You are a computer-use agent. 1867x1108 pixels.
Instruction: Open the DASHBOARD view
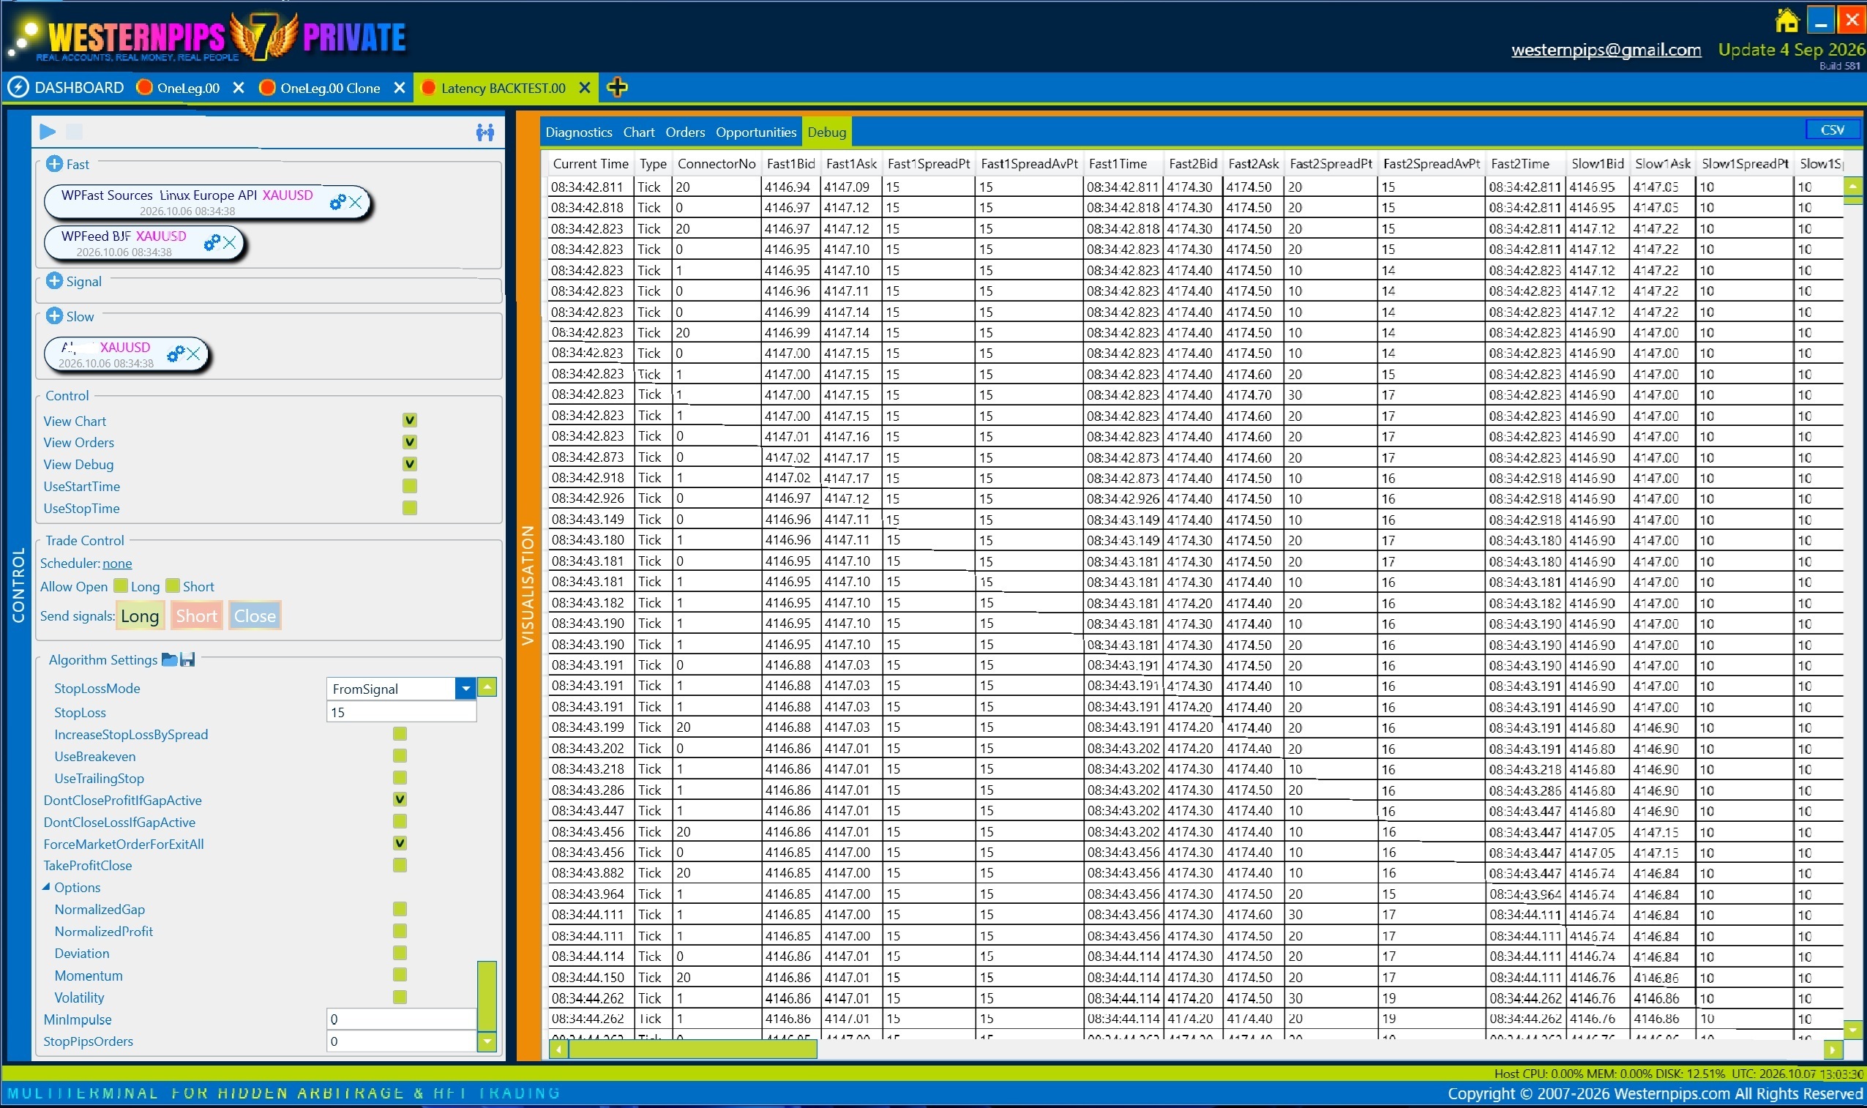point(66,87)
